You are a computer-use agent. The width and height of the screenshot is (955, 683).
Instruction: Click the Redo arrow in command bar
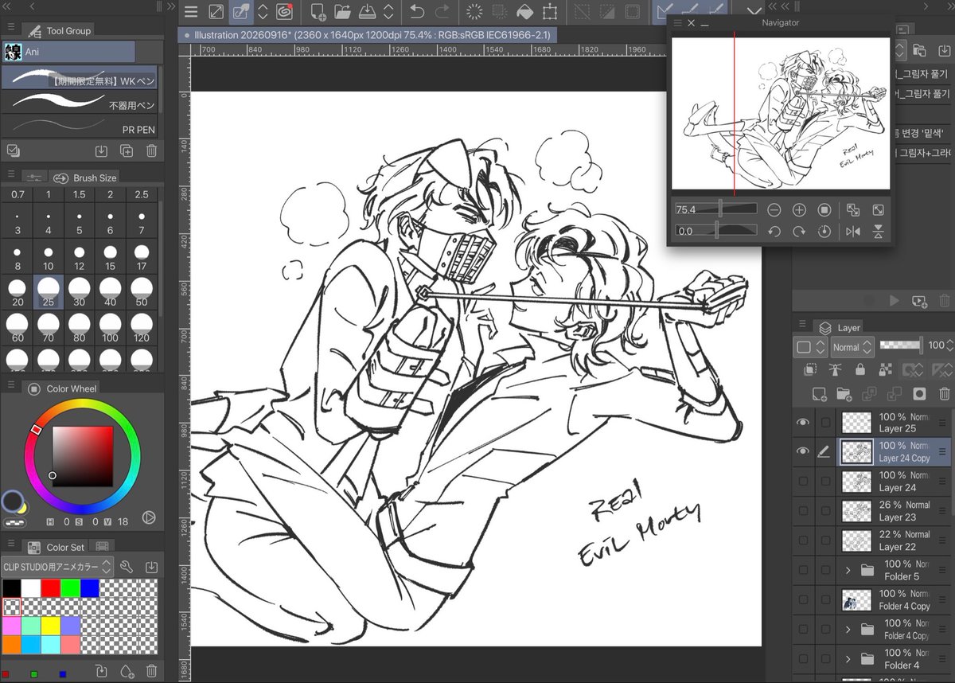(x=442, y=12)
